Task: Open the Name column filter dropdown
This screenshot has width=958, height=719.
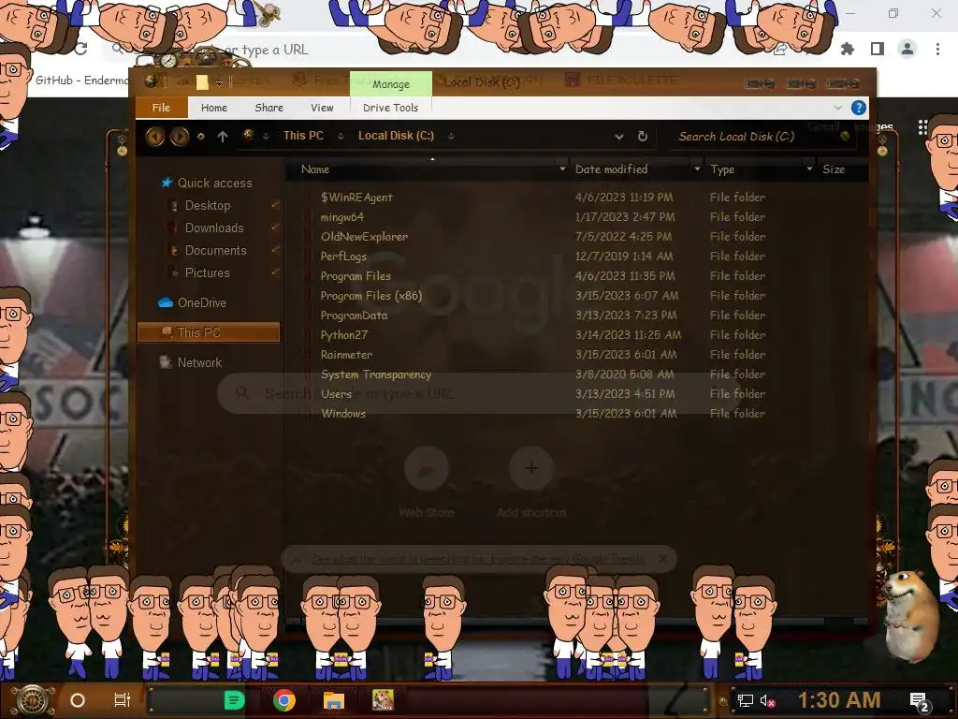Action: point(562,169)
